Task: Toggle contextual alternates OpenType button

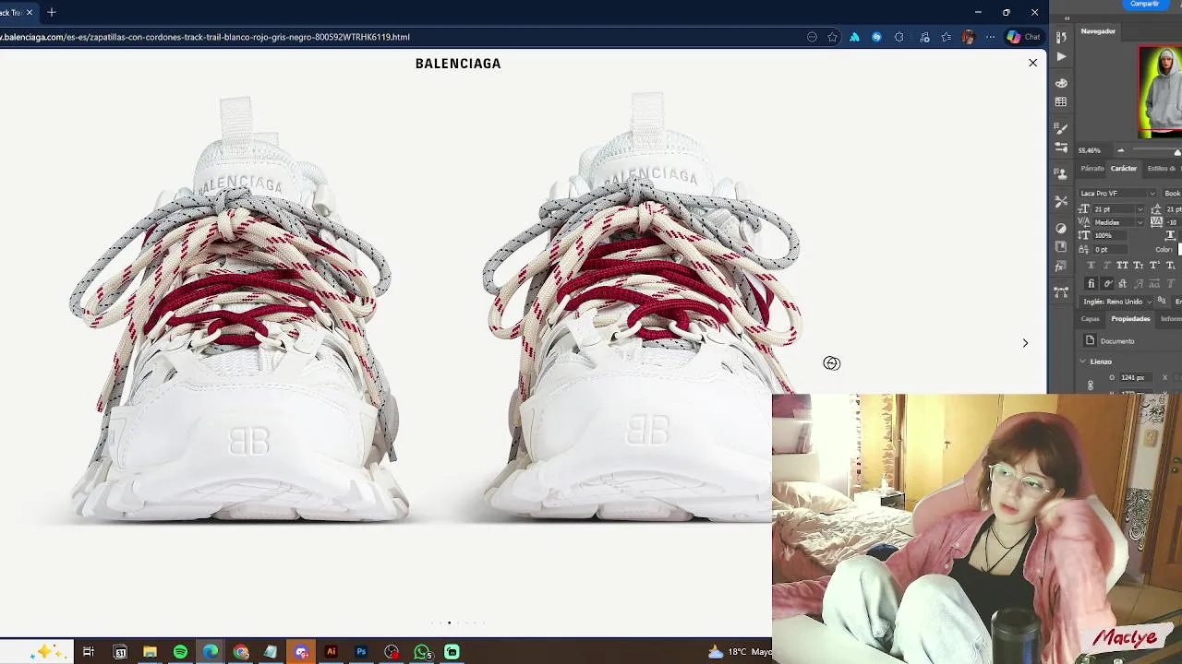Action: (1106, 284)
